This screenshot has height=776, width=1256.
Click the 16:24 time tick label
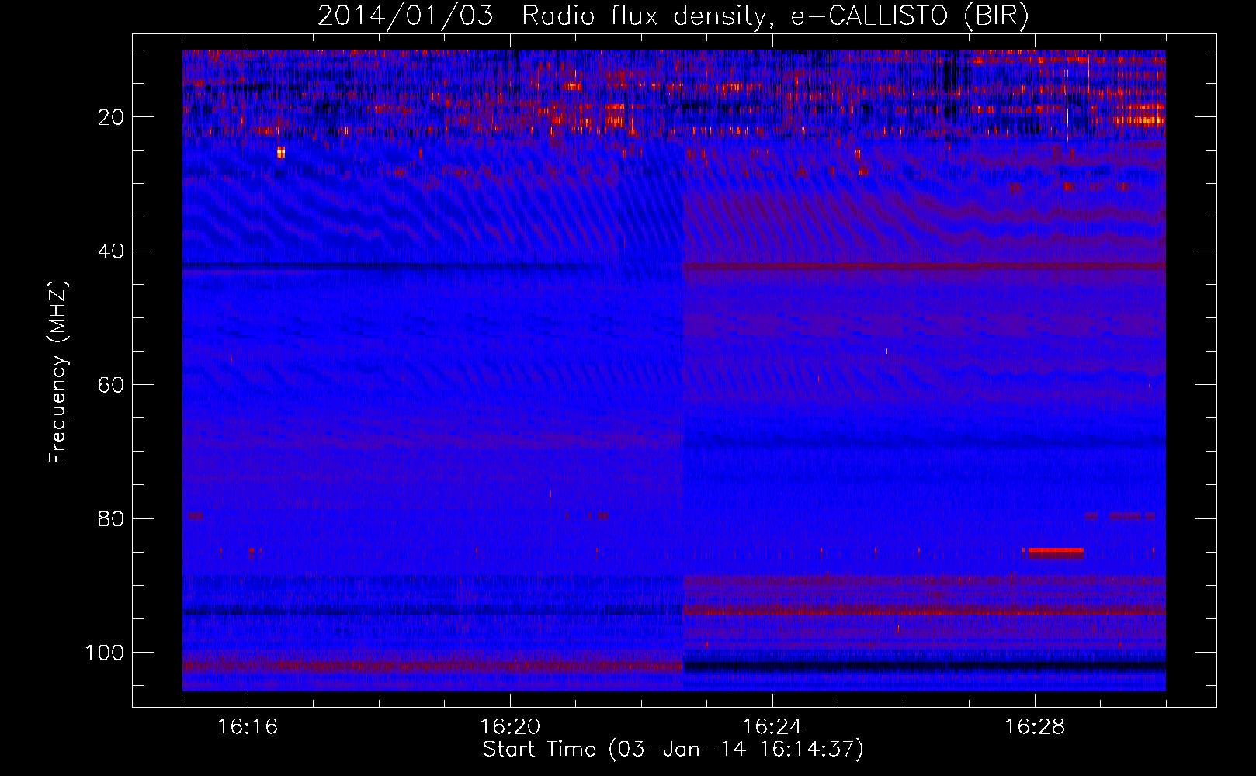click(x=772, y=727)
